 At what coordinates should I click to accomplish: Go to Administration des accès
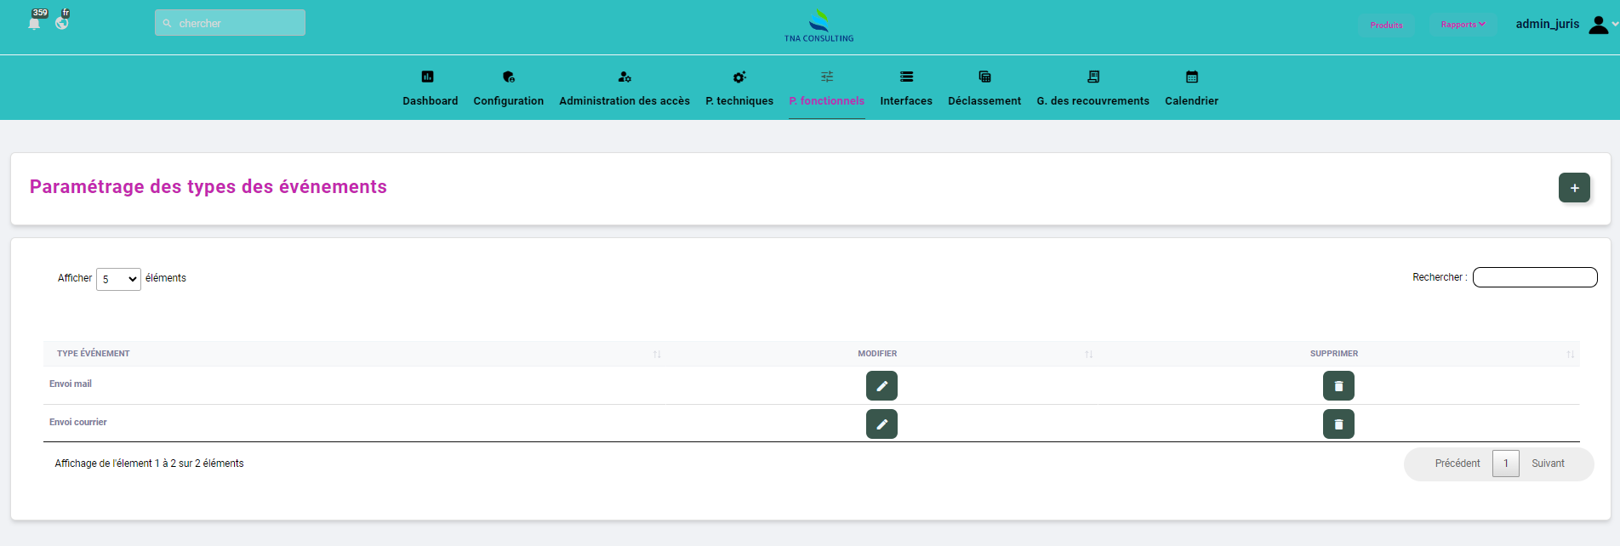[625, 88]
